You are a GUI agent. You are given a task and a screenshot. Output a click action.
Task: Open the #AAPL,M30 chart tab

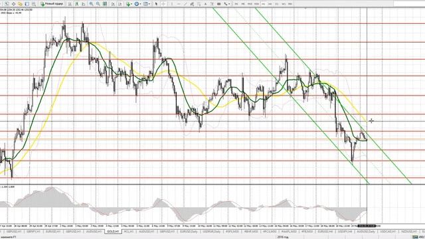pyautogui.click(x=290, y=232)
